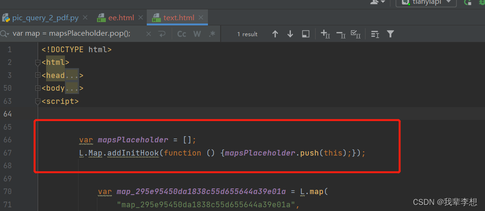Toggle Match Case (Cc) option
Screen dimensions: 485x211
tap(182, 34)
